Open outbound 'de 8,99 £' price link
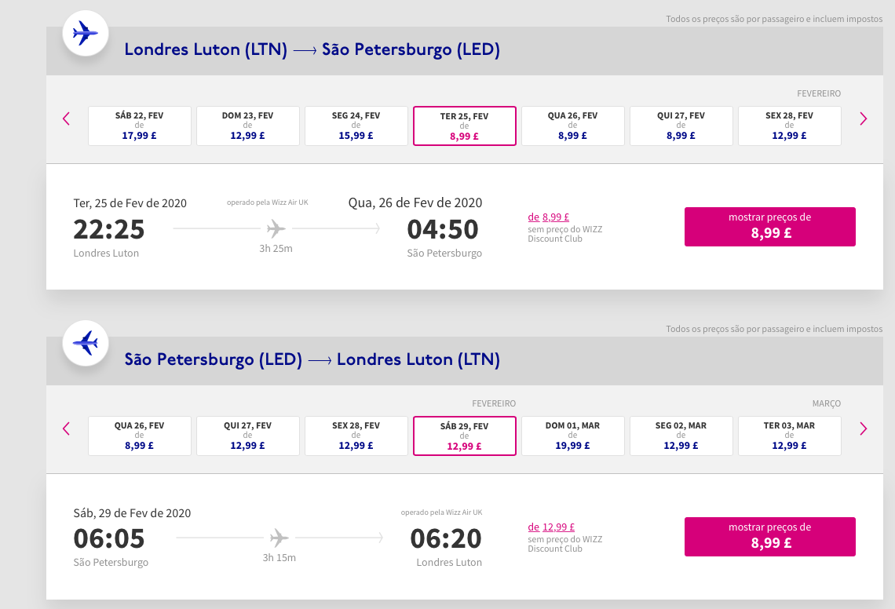Viewport: 895px width, 609px height. pos(549,217)
